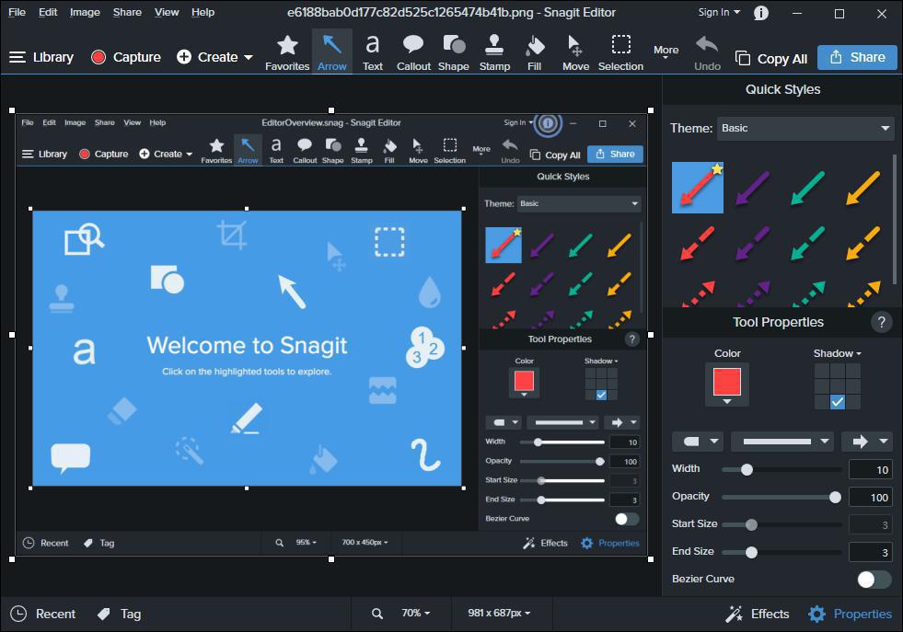Click the Width value field showing 10

[x=870, y=470]
